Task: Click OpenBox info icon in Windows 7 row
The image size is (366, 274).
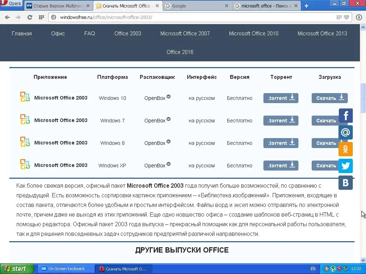Action: pos(169,119)
